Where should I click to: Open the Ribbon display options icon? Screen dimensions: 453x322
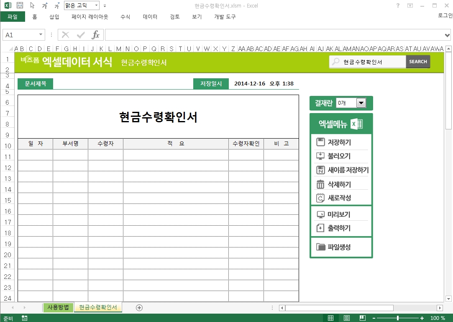click(410, 5)
